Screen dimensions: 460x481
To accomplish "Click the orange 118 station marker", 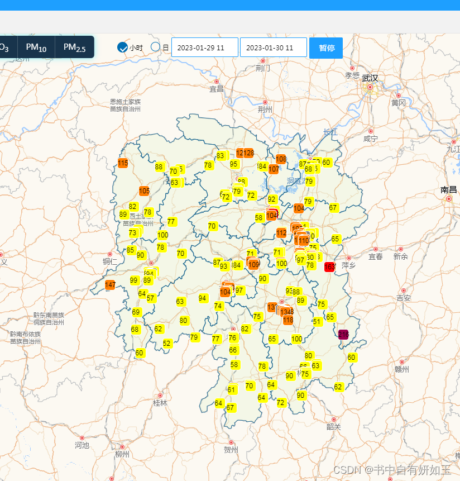I will point(288,320).
